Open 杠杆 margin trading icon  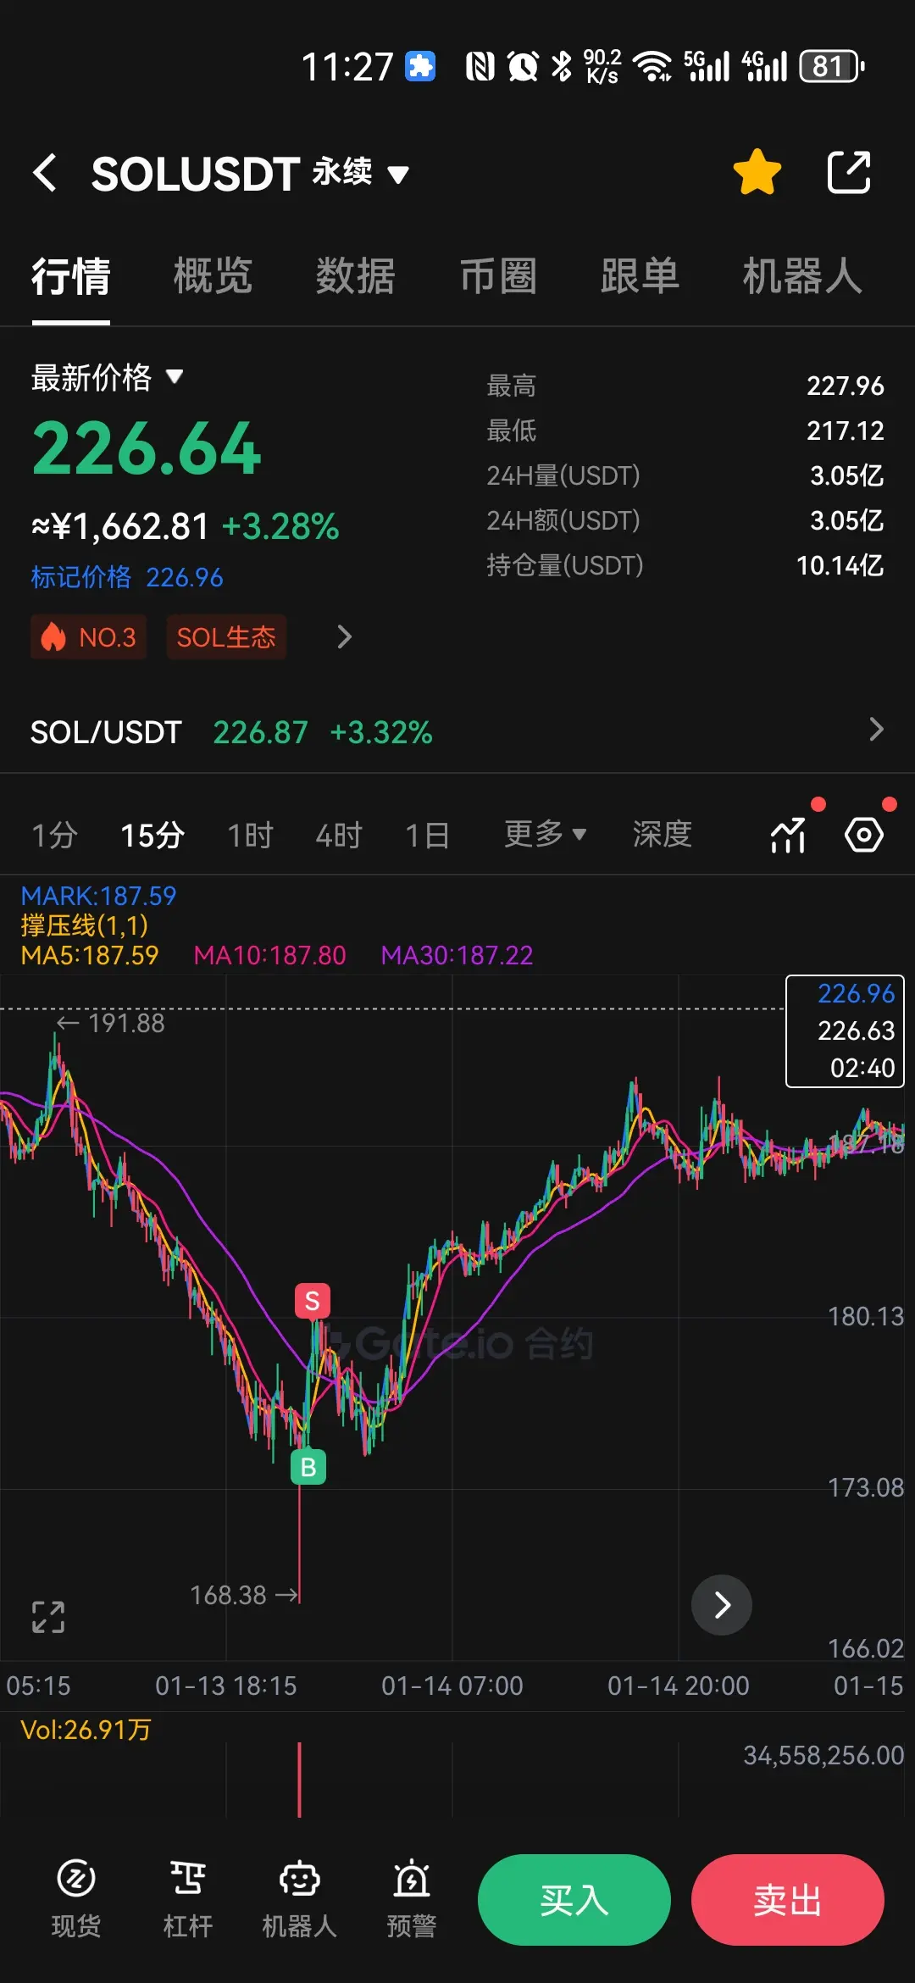(188, 1899)
